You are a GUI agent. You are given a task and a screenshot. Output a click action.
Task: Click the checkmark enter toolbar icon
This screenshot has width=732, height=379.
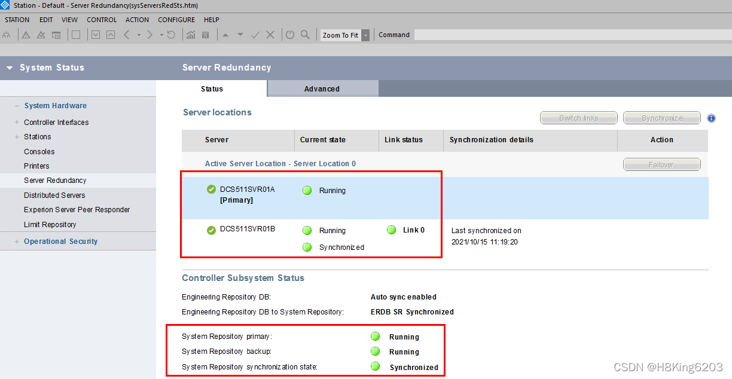[255, 35]
